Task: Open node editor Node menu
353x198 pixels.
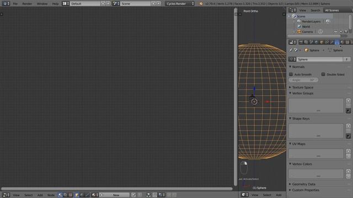Action: click(x=51, y=195)
